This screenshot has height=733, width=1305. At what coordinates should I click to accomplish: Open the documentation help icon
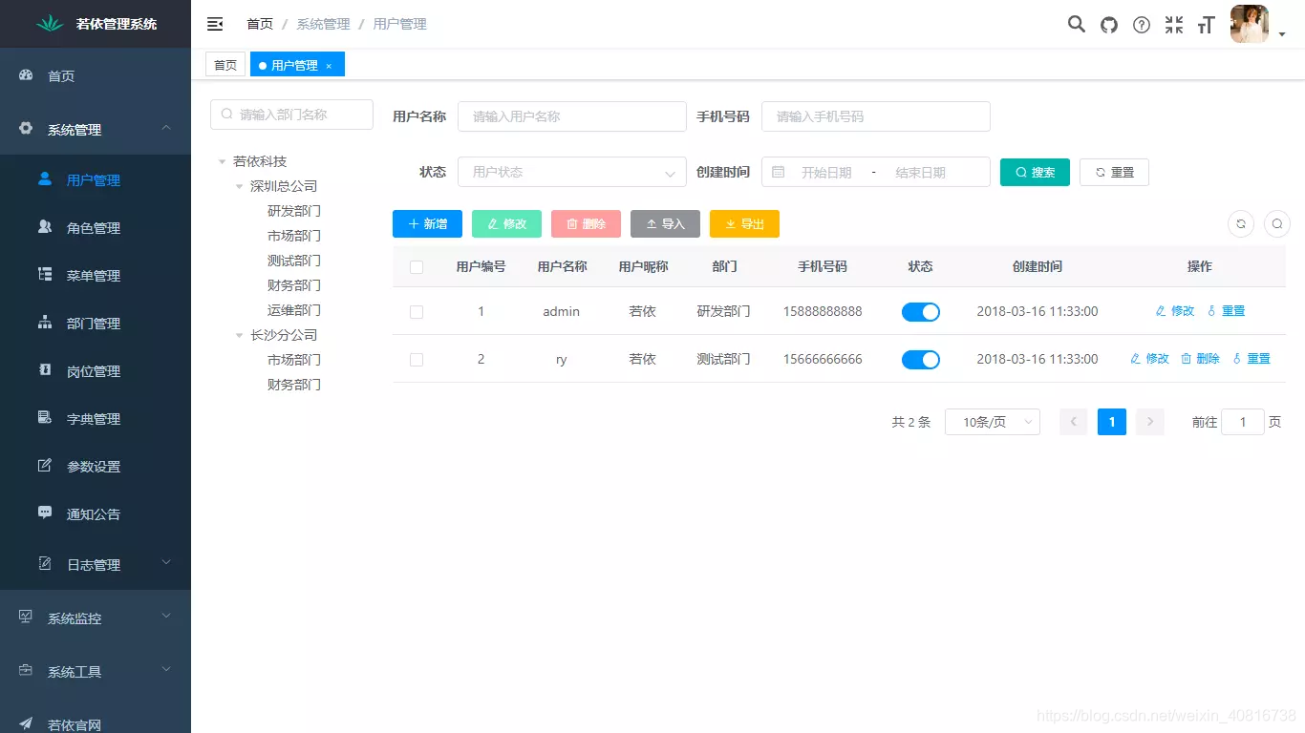(1141, 25)
